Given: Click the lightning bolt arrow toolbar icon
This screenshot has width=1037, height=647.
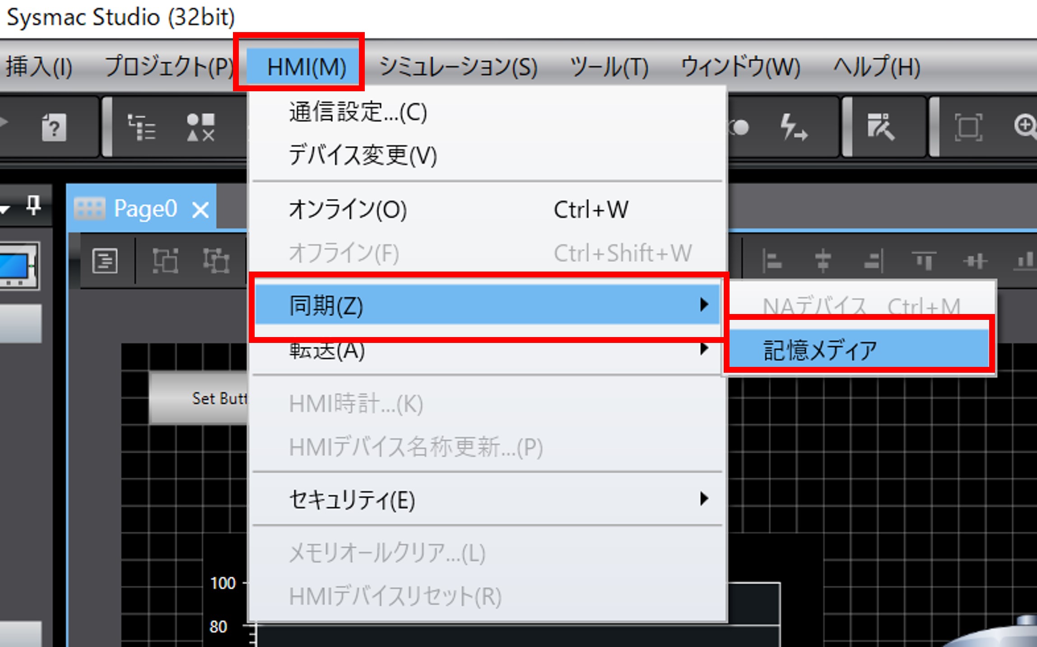Looking at the screenshot, I should point(794,128).
